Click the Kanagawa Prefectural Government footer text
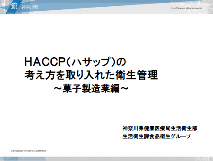 click(29, 151)
